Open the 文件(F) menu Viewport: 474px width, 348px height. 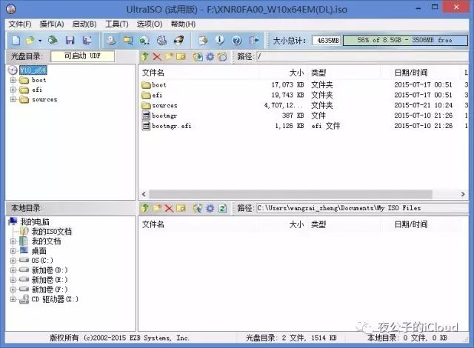click(20, 24)
